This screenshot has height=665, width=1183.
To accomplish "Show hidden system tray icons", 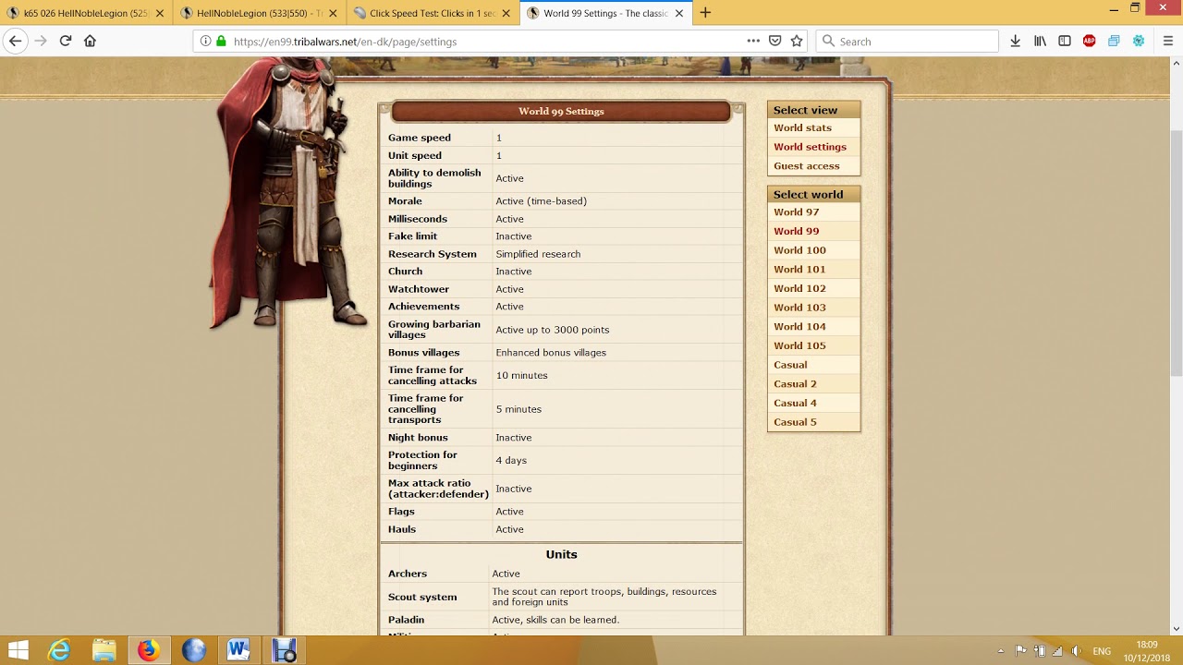I will (1000, 651).
